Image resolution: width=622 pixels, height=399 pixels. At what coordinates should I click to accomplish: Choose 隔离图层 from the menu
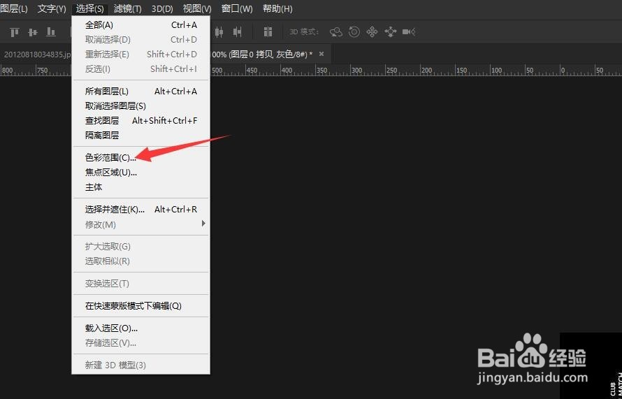(140, 136)
